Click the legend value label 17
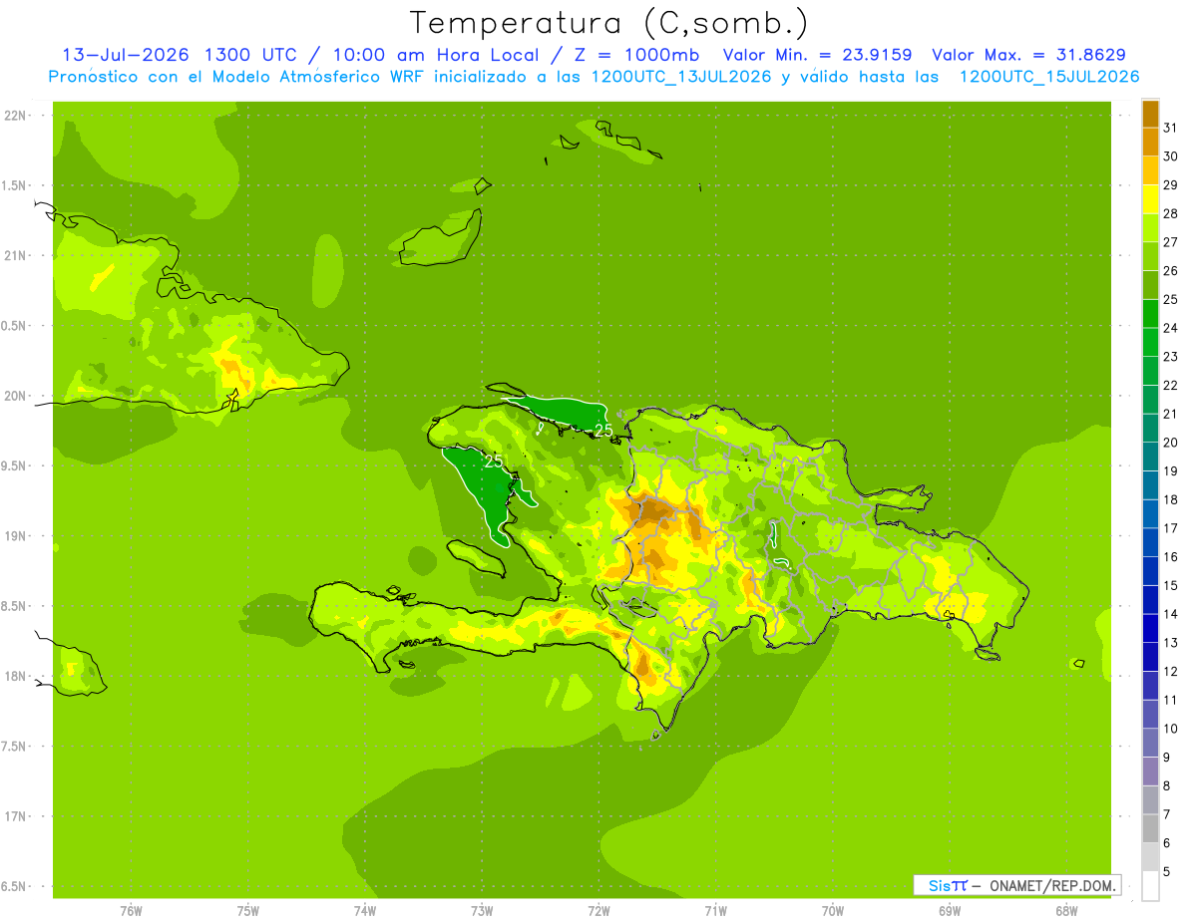Image resolution: width=1197 pixels, height=924 pixels. click(x=1171, y=528)
